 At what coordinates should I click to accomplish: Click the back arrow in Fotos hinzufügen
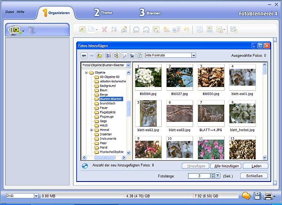84,55
